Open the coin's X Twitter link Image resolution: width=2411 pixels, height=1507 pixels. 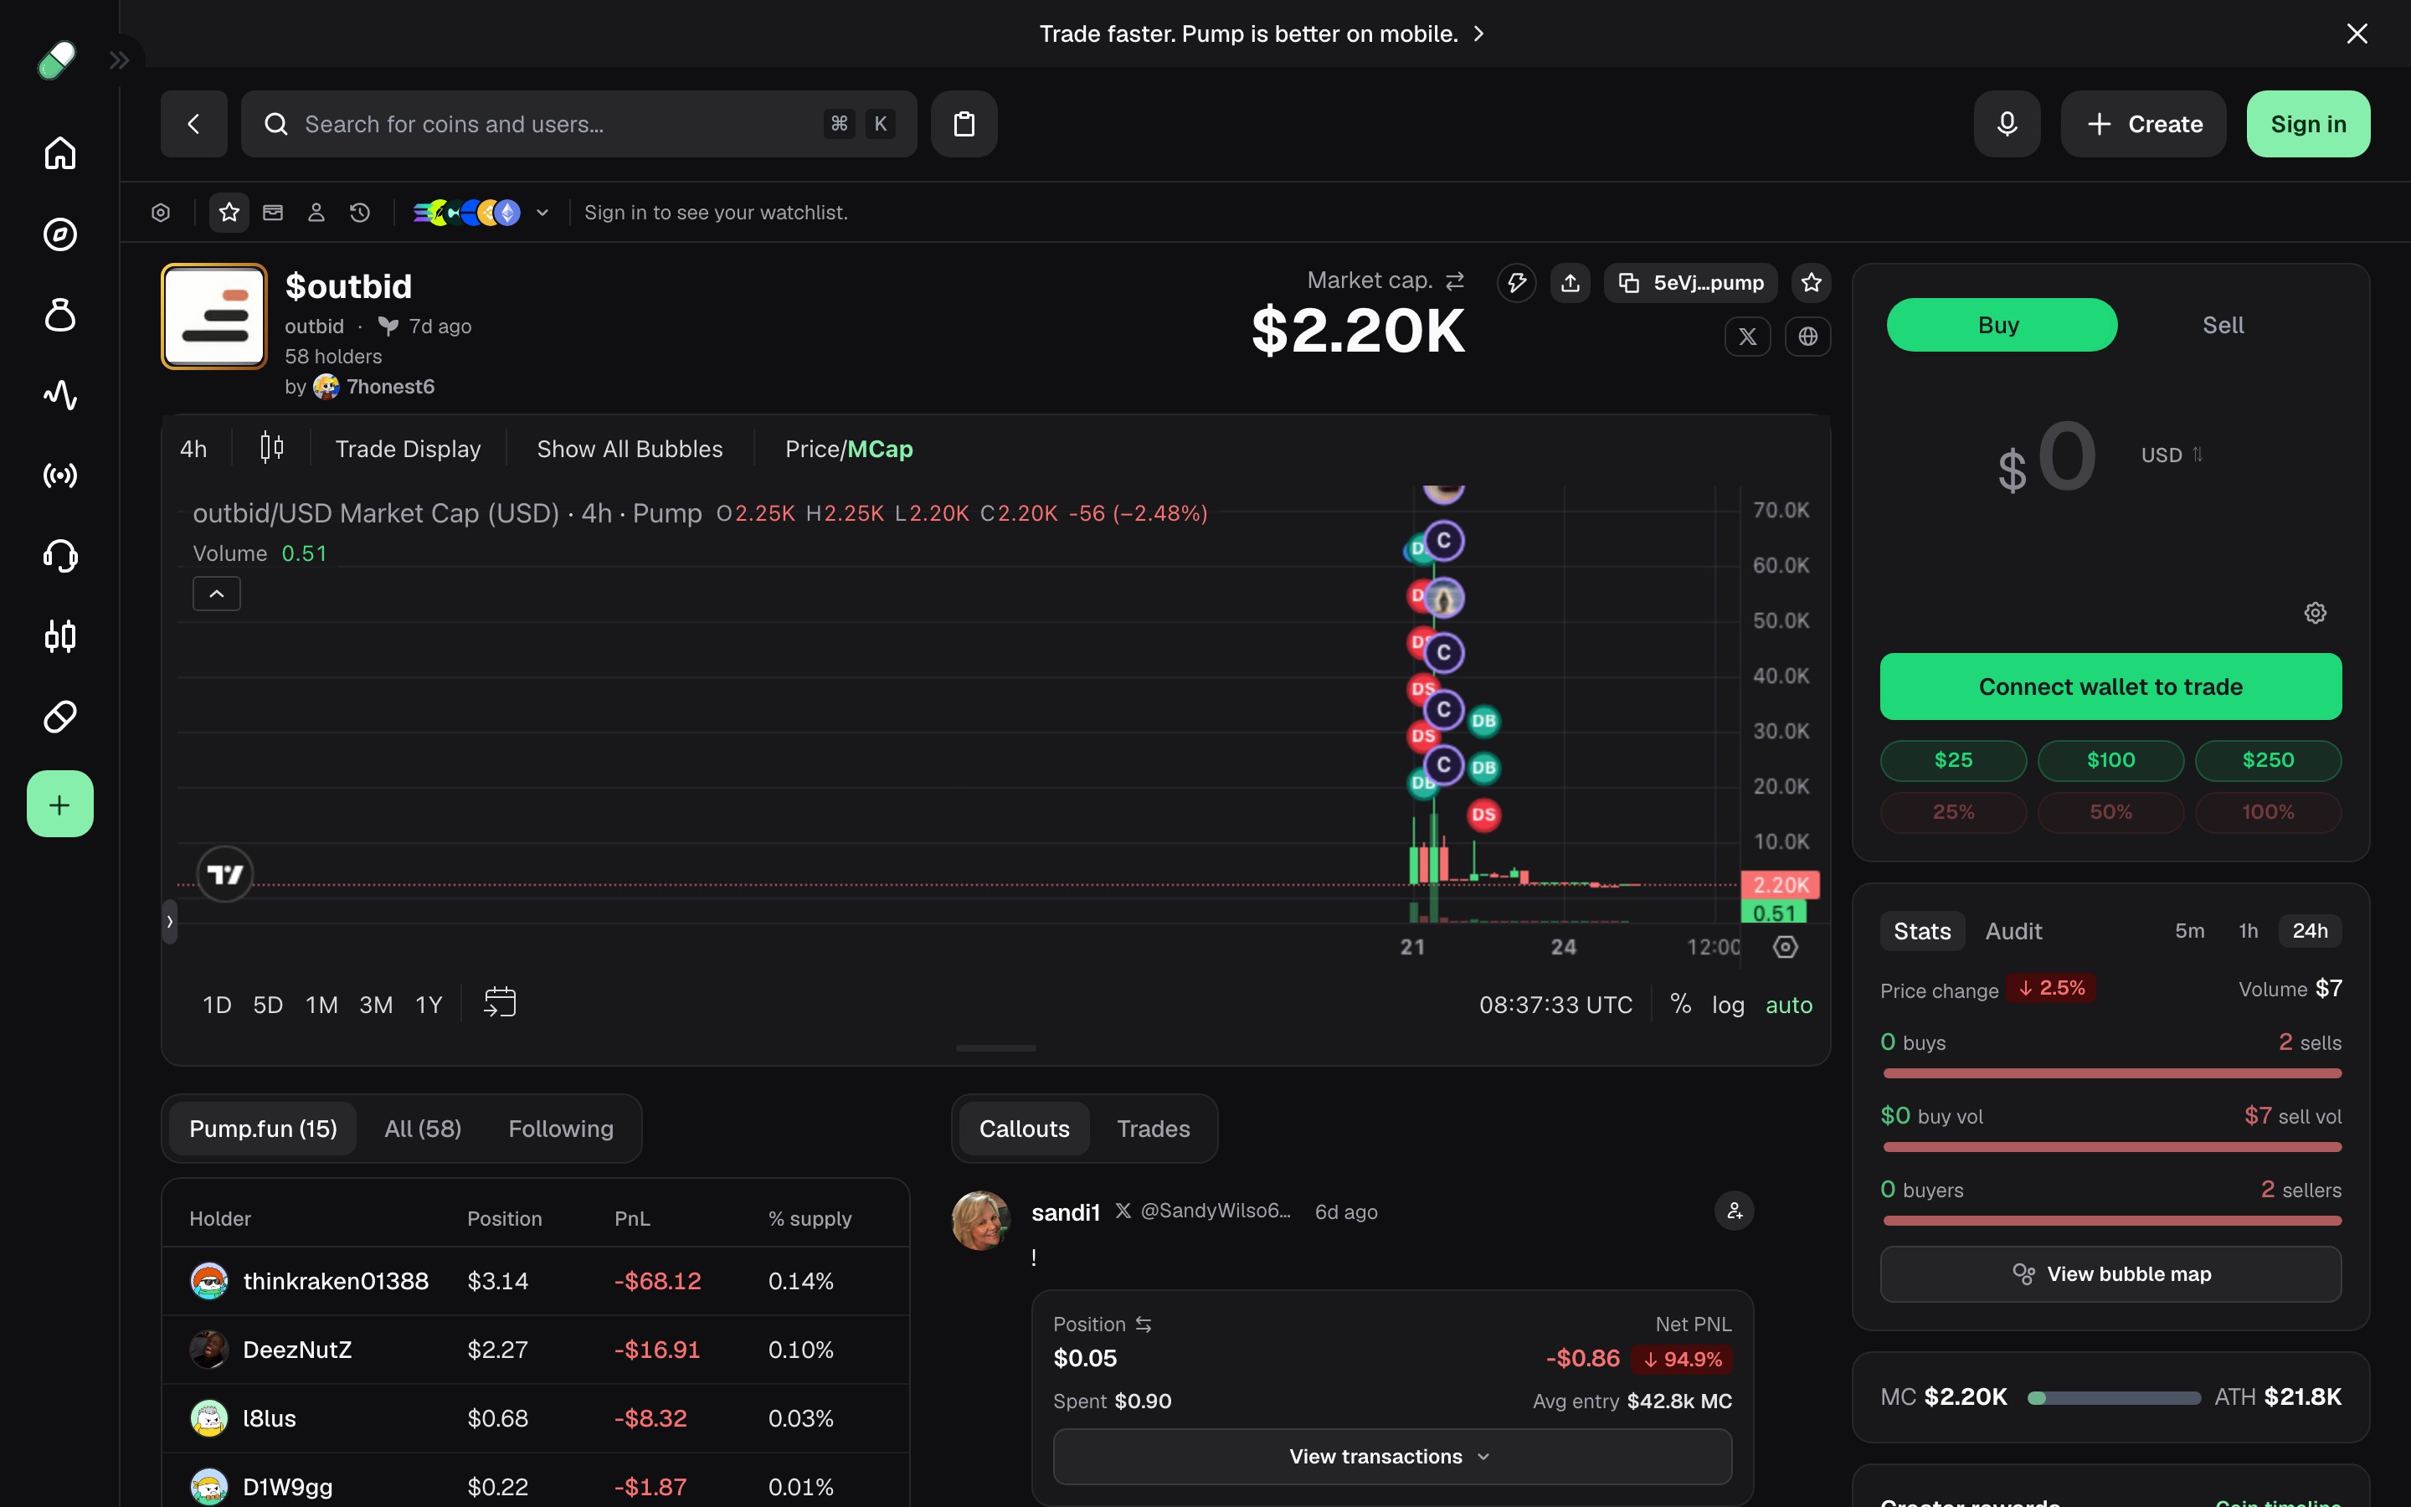(x=1747, y=337)
